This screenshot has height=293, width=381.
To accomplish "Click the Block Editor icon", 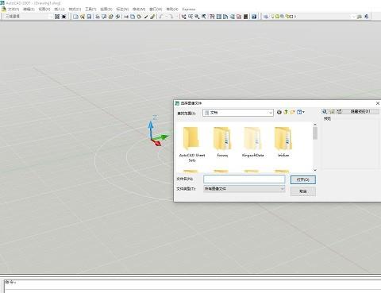I will 152,17.
